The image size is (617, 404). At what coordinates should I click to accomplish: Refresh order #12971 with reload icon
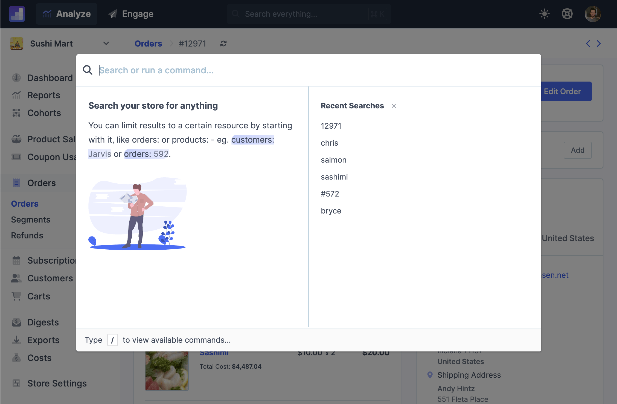pos(223,44)
